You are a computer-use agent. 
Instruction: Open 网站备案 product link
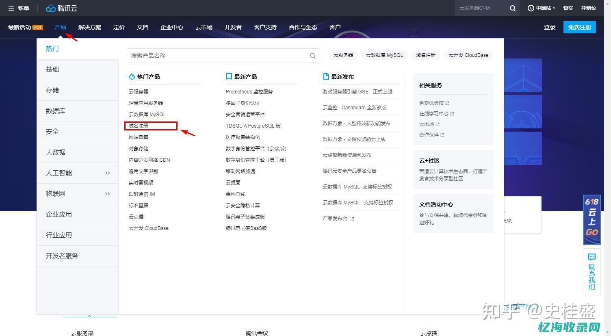tap(139, 137)
